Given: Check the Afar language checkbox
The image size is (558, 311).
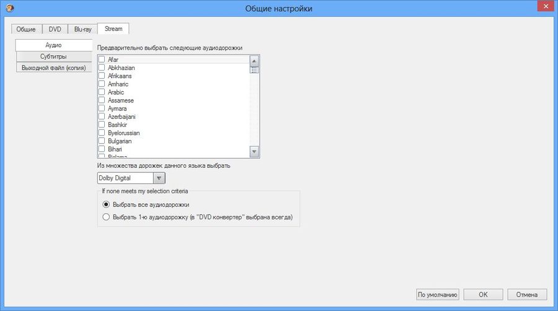Looking at the screenshot, I should point(102,59).
